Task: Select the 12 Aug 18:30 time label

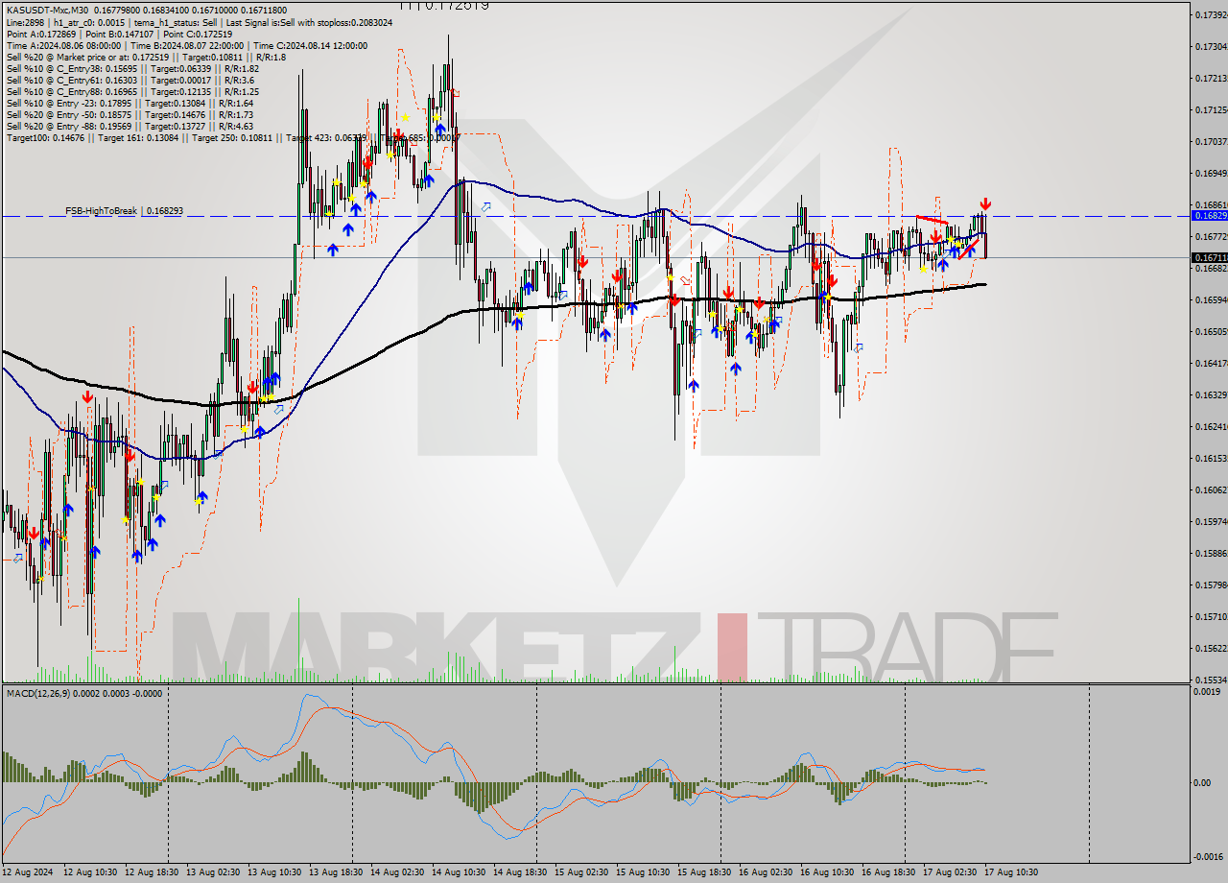Action: pyautogui.click(x=152, y=871)
